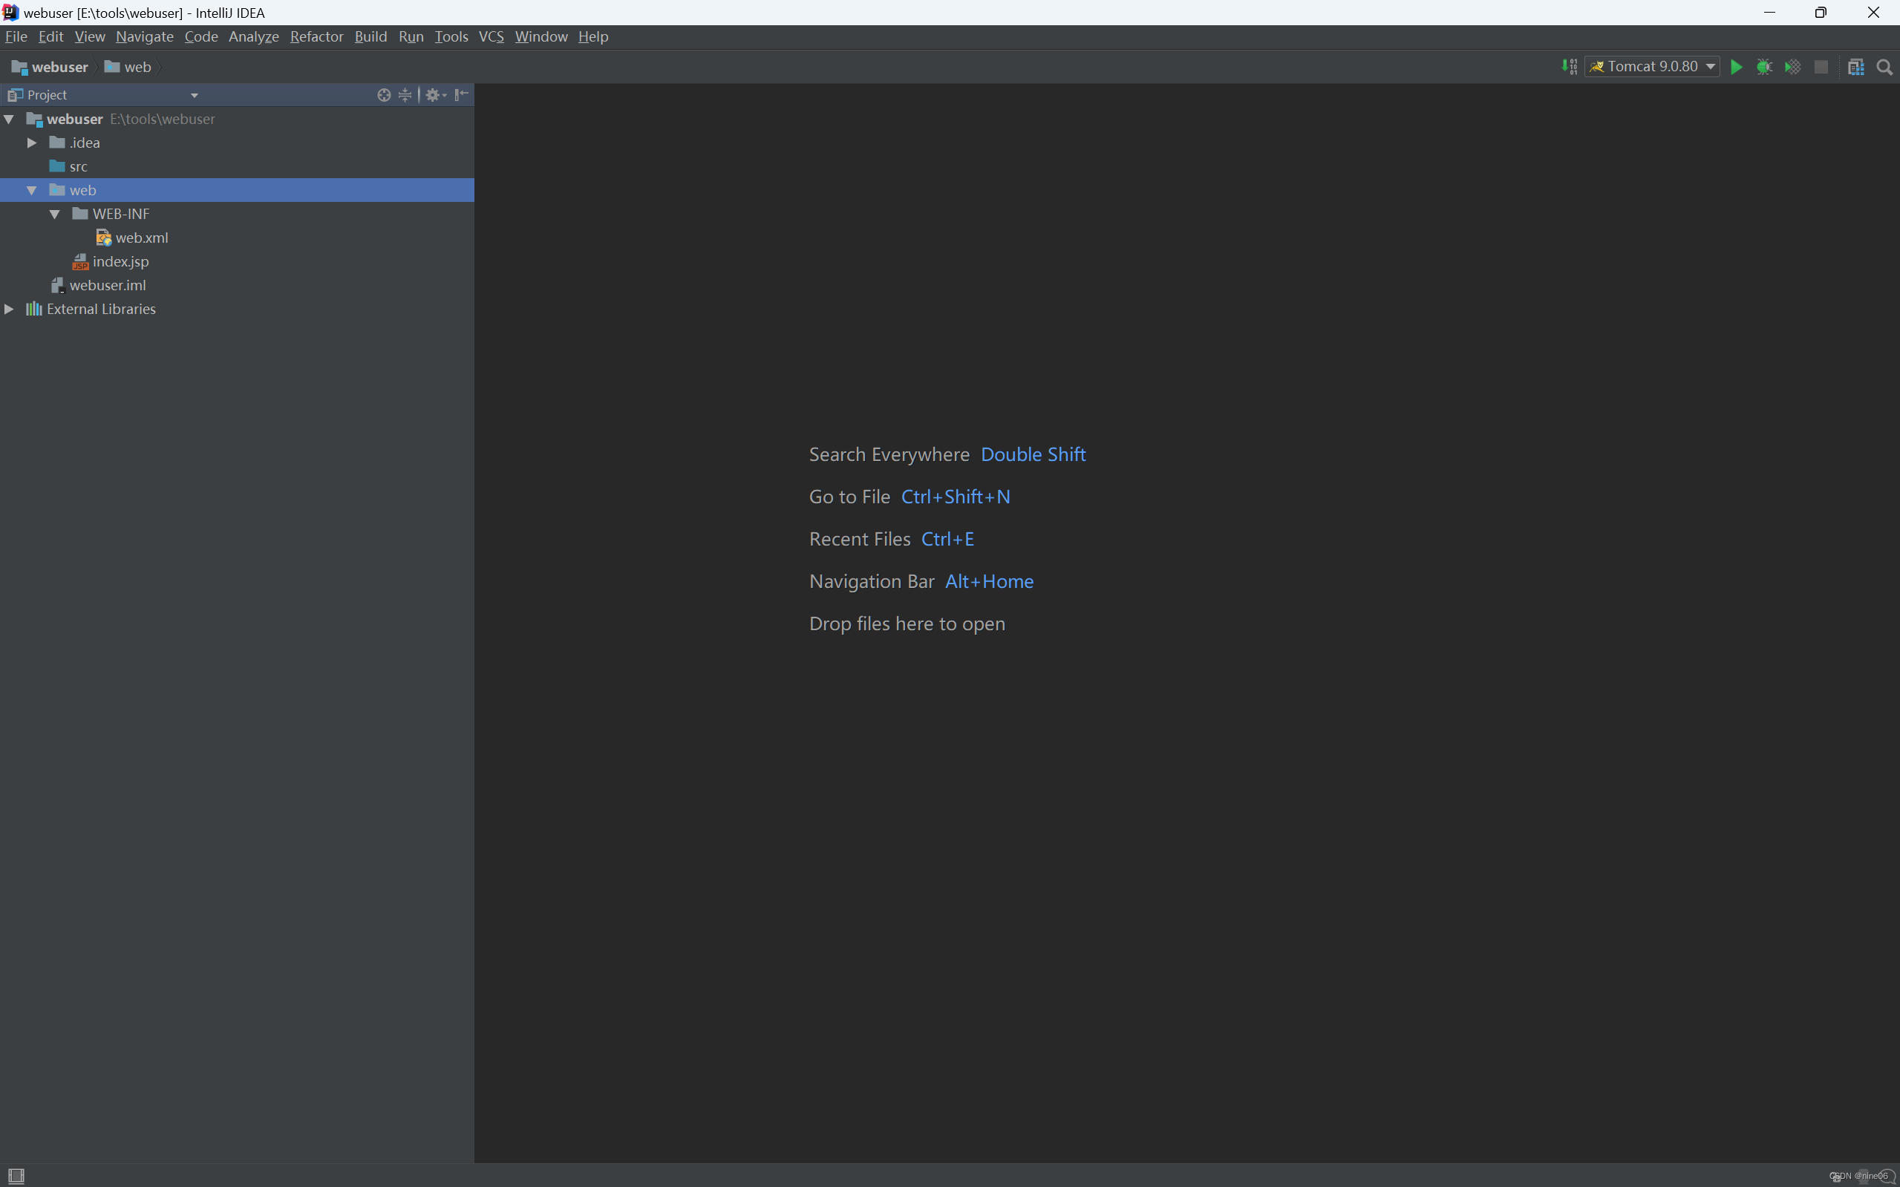
Task: Collapse the WEB-INF folder
Action: click(x=54, y=214)
